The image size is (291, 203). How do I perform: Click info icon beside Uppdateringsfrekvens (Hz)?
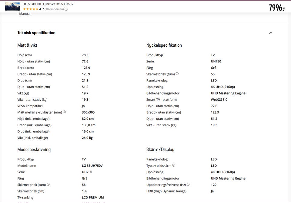(x=188, y=184)
